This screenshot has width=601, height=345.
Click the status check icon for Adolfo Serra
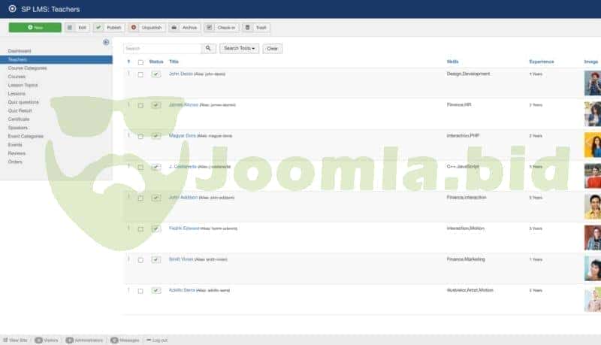point(156,290)
